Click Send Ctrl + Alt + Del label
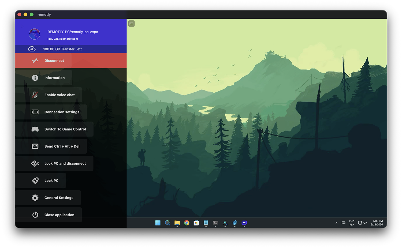Screen dimensions: 402x248 62,146
